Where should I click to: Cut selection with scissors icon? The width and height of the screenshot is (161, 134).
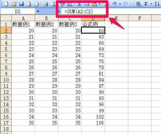tap(79, 4)
